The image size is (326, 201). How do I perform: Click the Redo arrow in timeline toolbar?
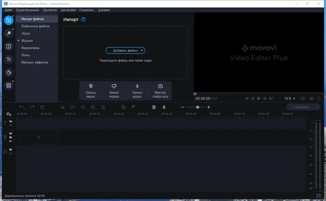point(32,107)
